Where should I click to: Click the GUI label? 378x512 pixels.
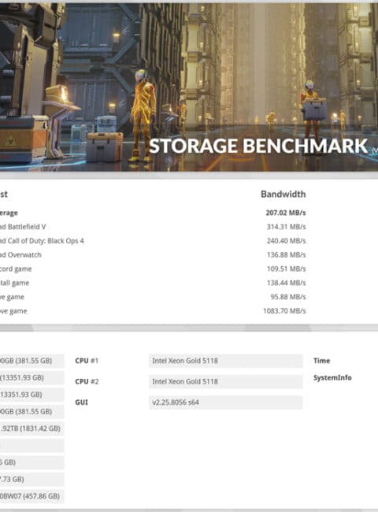[81, 403]
